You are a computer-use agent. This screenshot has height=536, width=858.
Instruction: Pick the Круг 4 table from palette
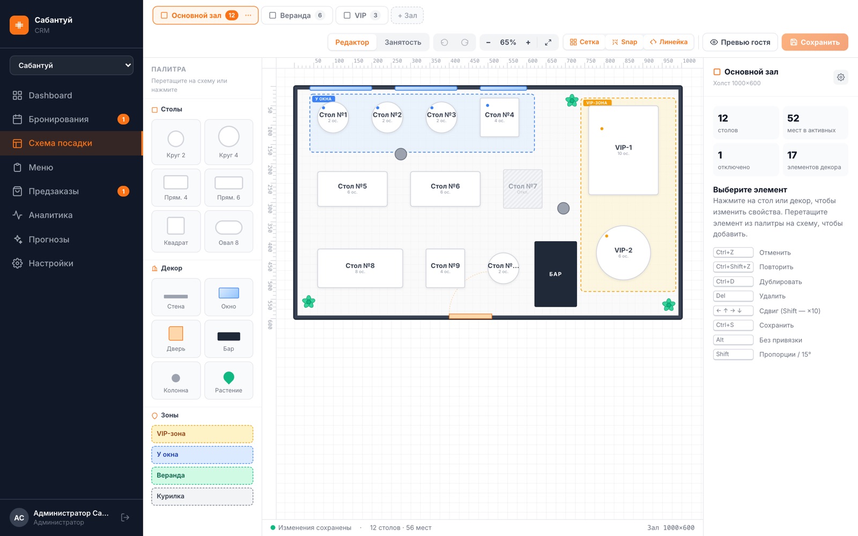(228, 142)
